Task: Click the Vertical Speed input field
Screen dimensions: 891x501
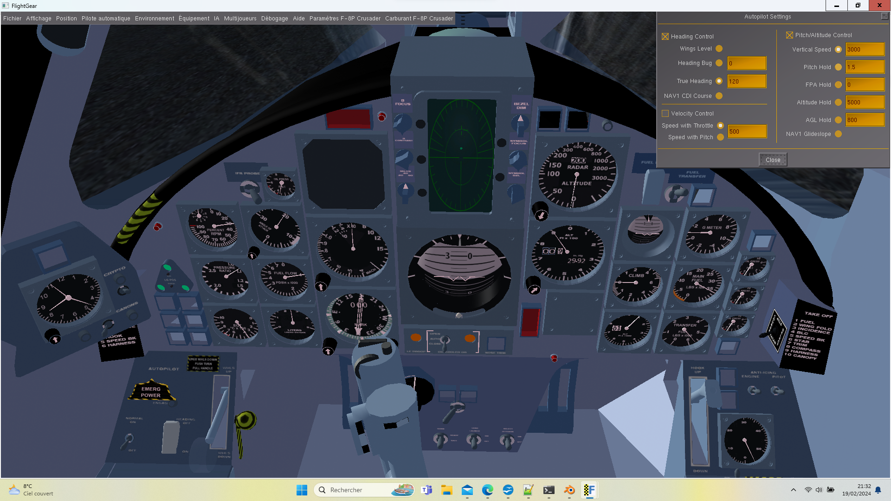Action: coord(865,50)
